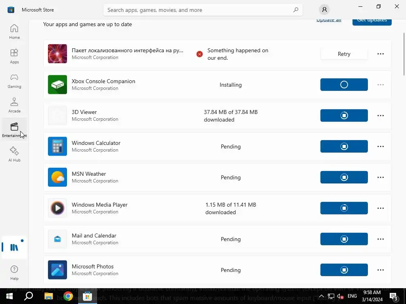Click the Microsoft Photos title text
This screenshot has width=406, height=304.
[93, 266]
